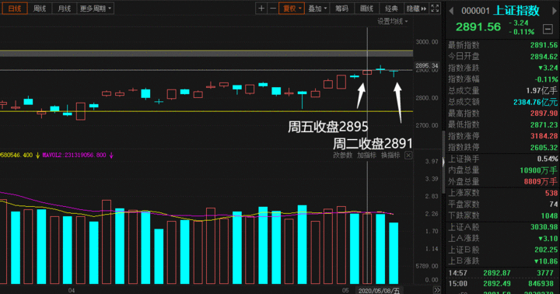Click the zoom out minus icon
This screenshot has height=294, width=560.
coord(273,9)
